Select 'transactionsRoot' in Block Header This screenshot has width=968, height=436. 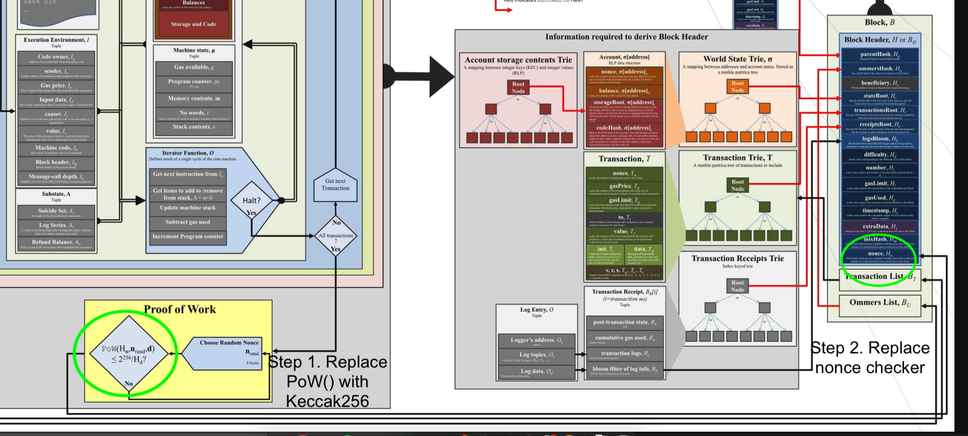tap(880, 113)
